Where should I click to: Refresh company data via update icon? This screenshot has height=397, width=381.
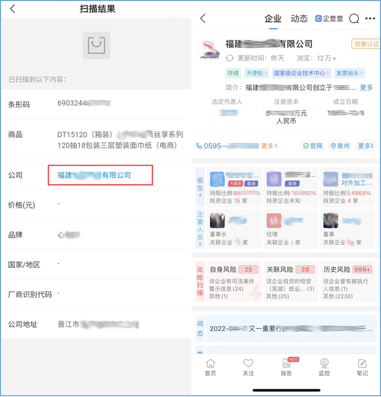point(230,58)
